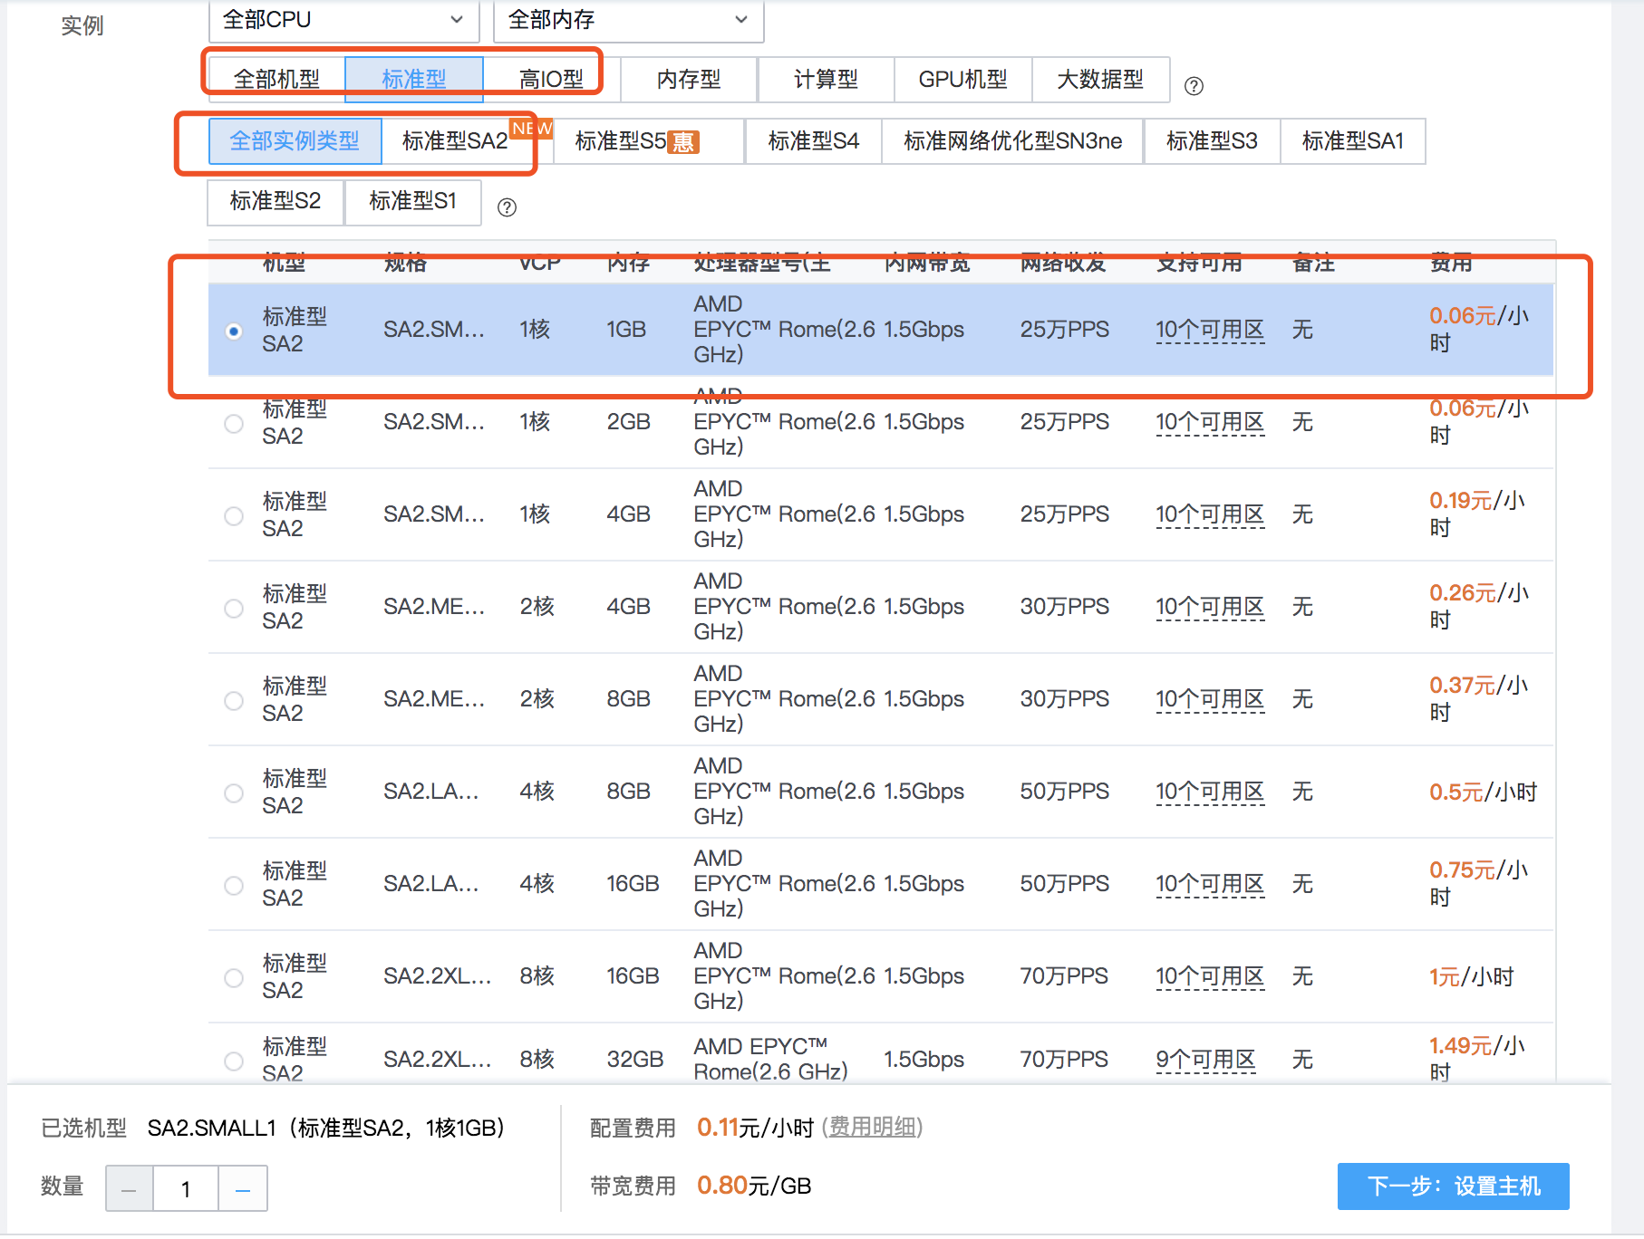Select radio for SA2 2核 8GB row

tap(234, 700)
